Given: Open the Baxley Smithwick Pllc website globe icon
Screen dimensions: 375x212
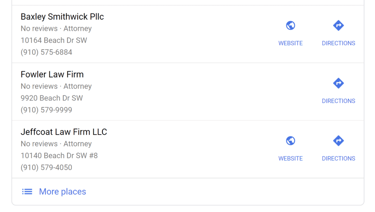Looking at the screenshot, I should coord(290,25).
